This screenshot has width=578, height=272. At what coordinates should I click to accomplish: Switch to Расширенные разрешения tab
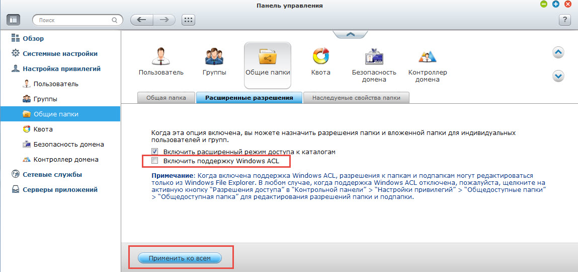249,98
